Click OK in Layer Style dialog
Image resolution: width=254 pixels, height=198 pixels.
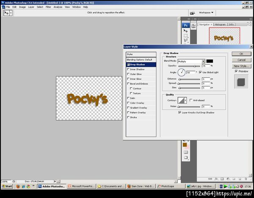[241, 54]
